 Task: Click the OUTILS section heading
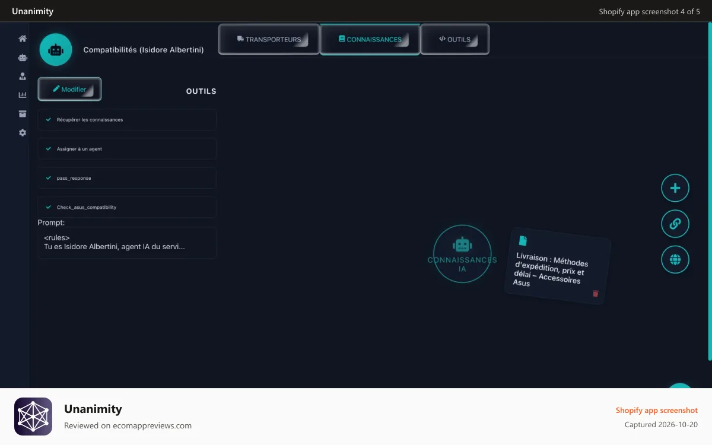point(201,91)
